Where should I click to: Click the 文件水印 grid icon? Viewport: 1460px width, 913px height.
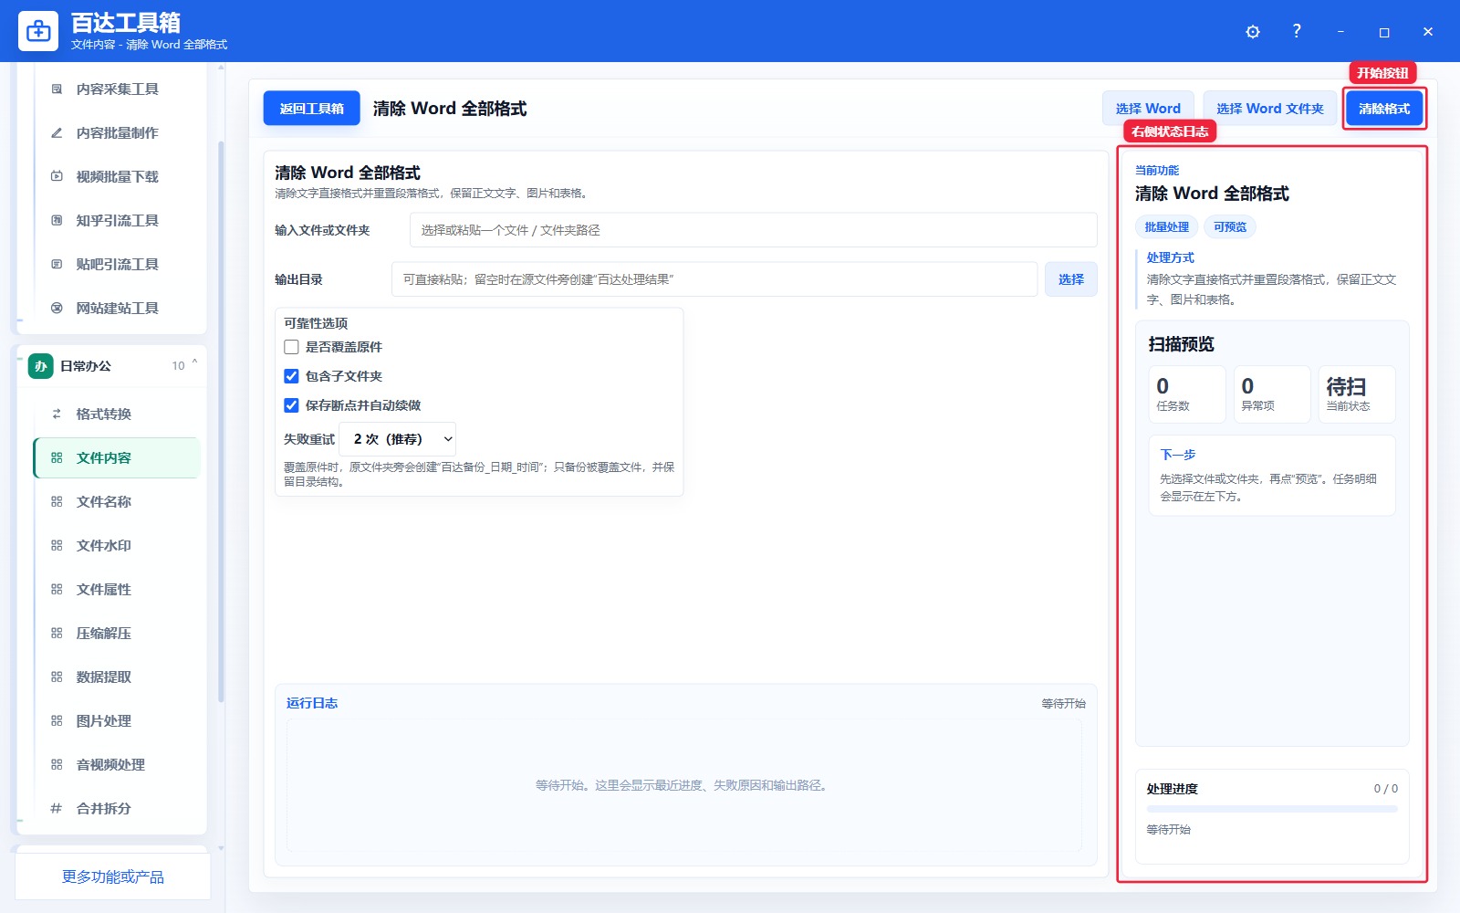pos(57,546)
